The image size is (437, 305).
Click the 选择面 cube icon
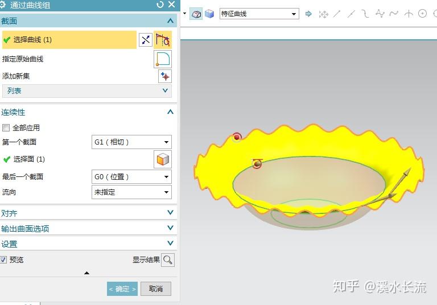tap(163, 159)
